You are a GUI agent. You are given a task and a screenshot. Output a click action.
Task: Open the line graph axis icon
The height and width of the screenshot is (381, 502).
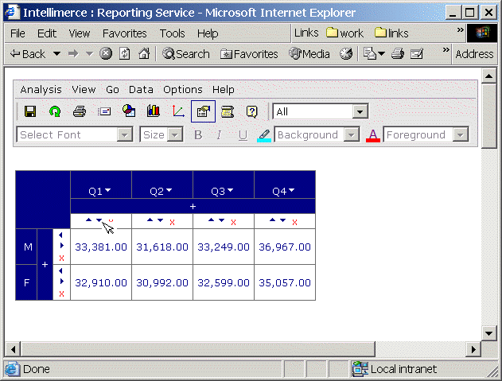click(x=178, y=111)
